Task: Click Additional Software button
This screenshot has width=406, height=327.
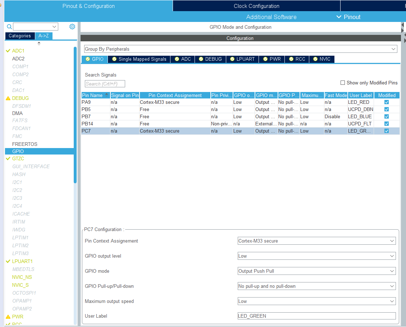Action: [x=271, y=17]
